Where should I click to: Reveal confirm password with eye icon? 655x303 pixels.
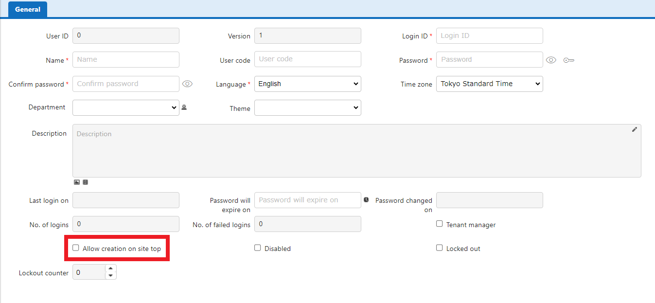[187, 84]
